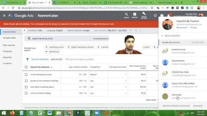Go back in browser history

pyautogui.click(x=3, y=8)
